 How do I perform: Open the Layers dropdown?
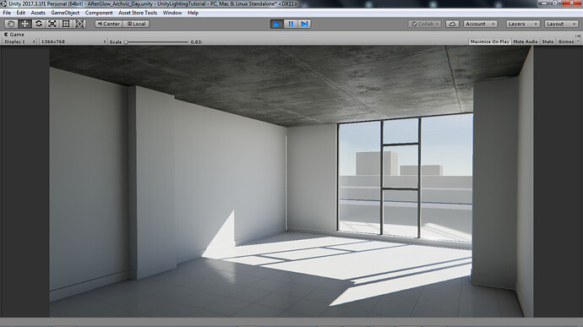click(x=523, y=24)
